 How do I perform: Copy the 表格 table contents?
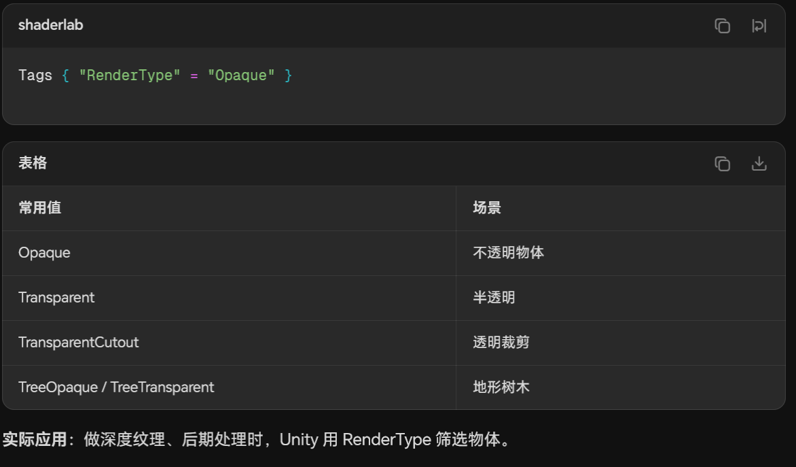tap(723, 163)
